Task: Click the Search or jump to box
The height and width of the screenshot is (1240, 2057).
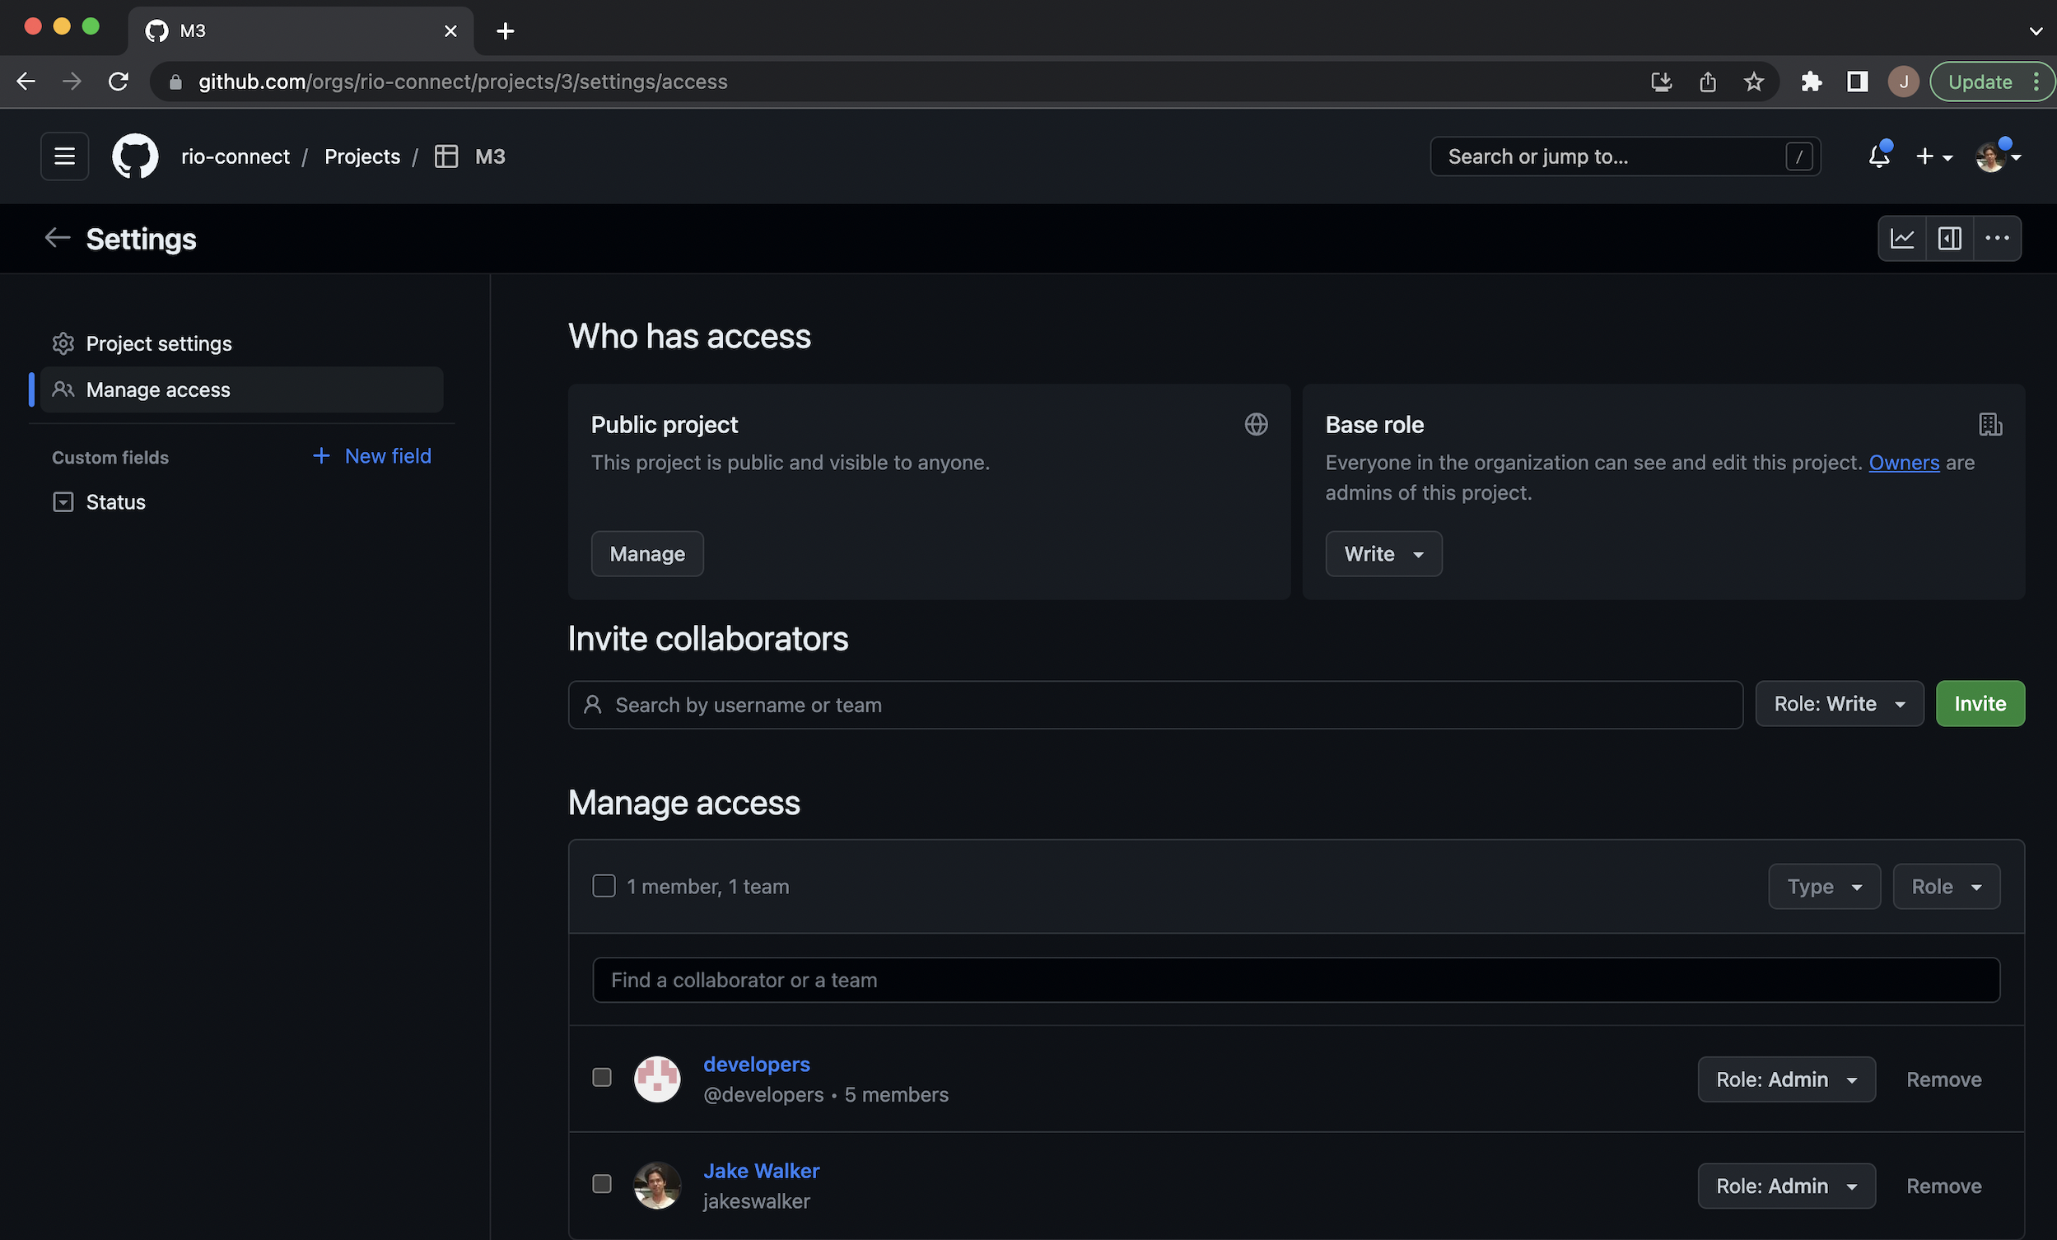Action: pyautogui.click(x=1625, y=156)
